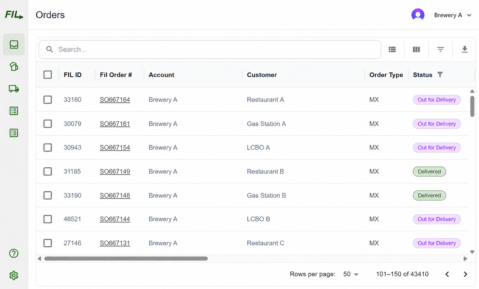
Task: Click Out for Delivery badge for Gas Station A
Action: 437,124
